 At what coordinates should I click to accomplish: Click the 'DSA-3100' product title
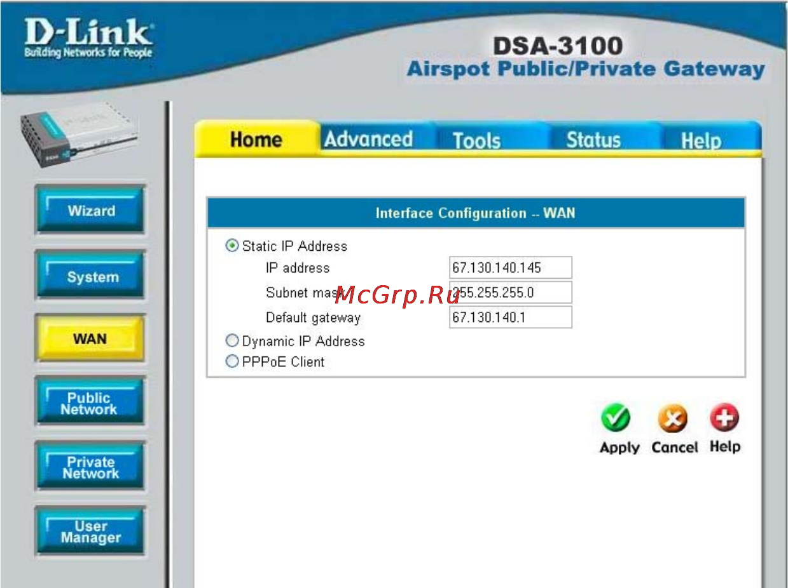pos(558,46)
